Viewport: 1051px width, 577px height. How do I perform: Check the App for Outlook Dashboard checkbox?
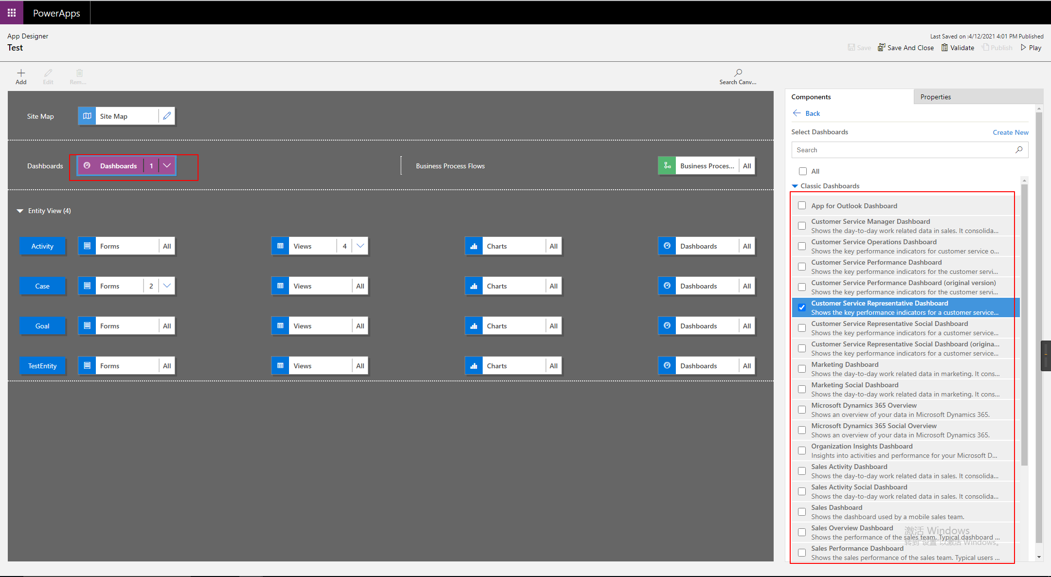tap(802, 206)
